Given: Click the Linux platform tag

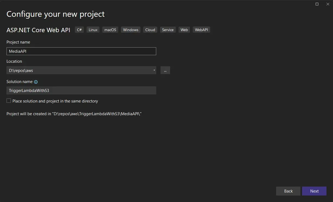Looking at the screenshot, I should (93, 30).
